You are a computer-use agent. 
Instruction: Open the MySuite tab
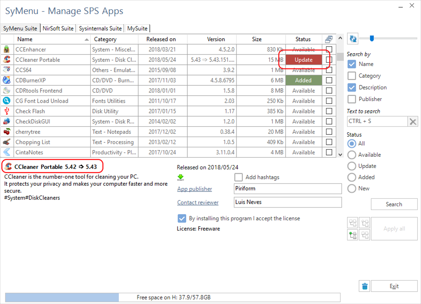pyautogui.click(x=137, y=28)
